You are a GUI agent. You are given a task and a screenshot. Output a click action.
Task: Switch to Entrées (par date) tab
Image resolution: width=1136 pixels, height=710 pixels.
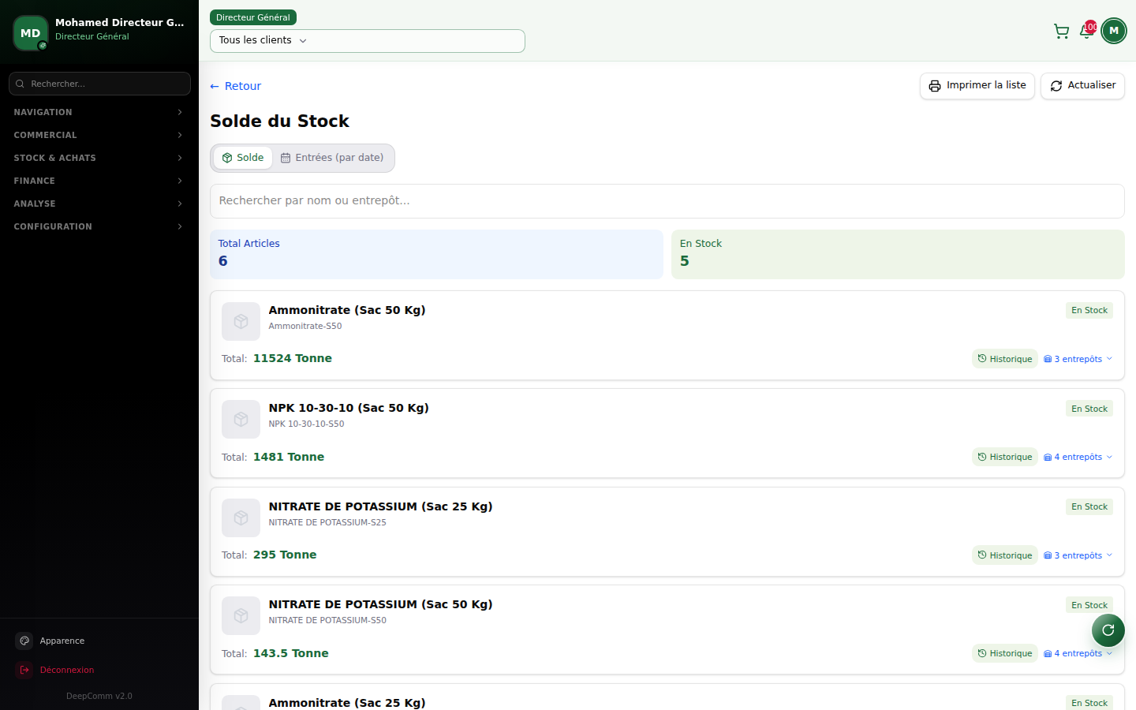[x=332, y=158]
